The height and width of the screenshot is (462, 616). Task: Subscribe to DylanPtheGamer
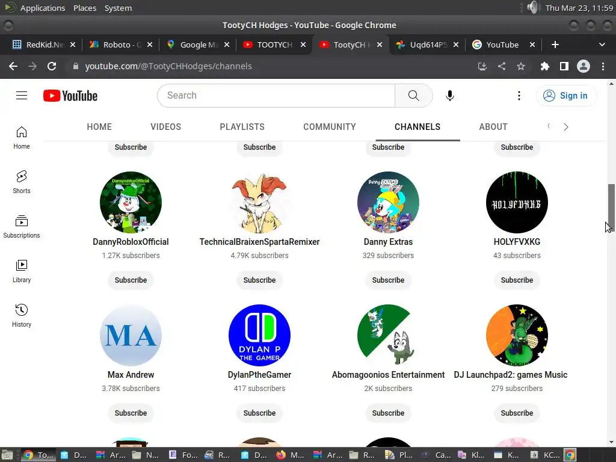(259, 413)
